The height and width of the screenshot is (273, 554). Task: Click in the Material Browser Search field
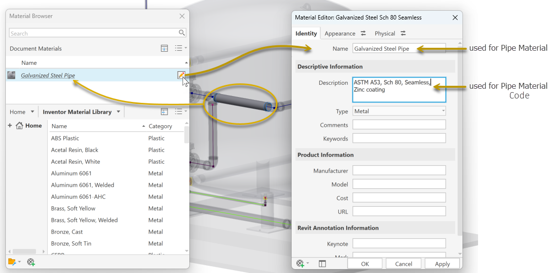point(93,33)
